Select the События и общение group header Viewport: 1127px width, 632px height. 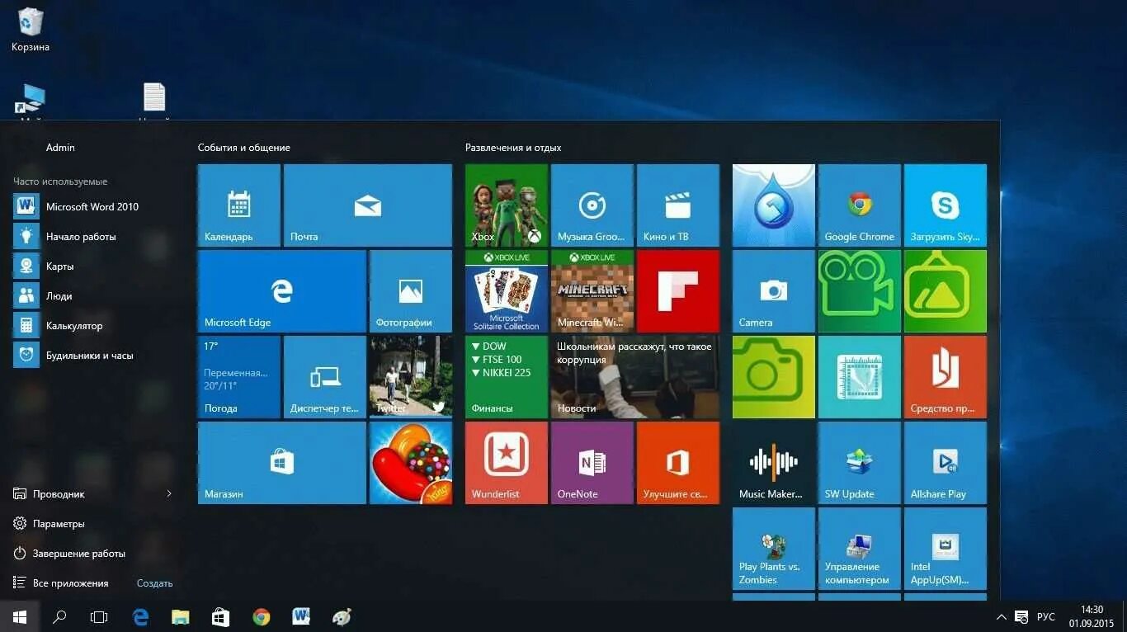(x=243, y=148)
